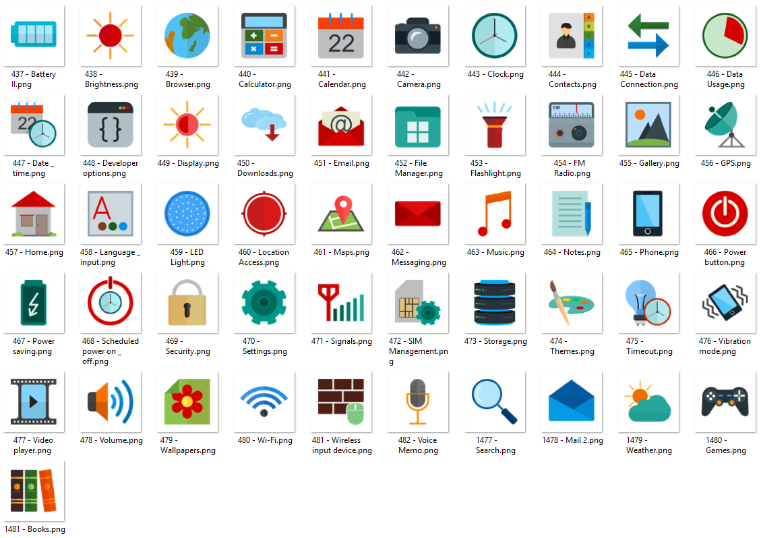
Task: Select the Games controller icon
Action: tap(725, 402)
